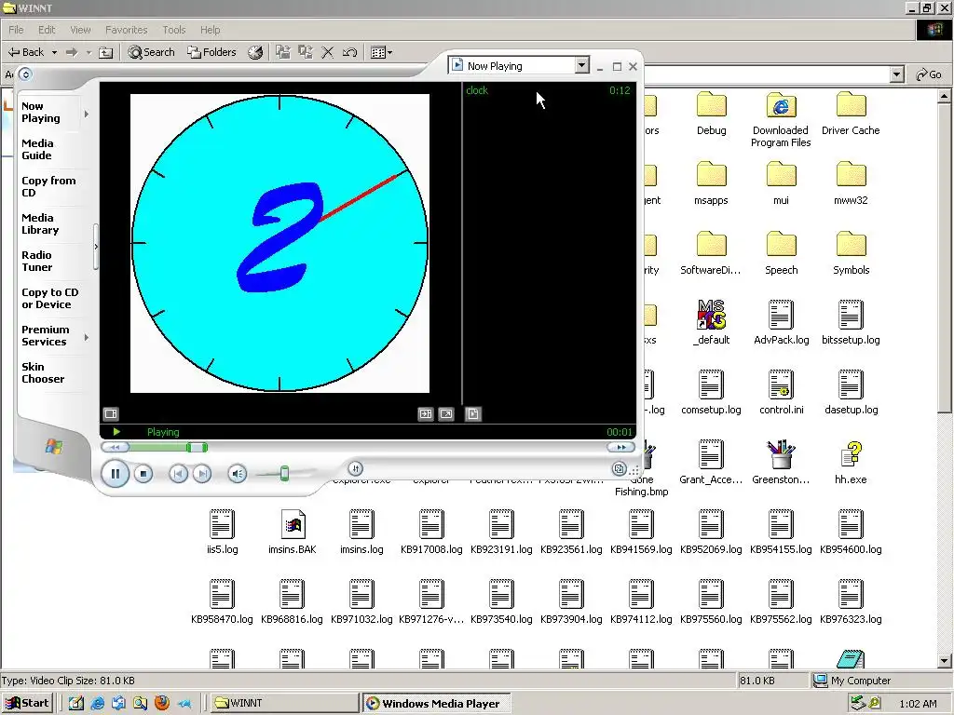Select the Downloaded Program Files folder
954x715 pixels.
point(781,120)
